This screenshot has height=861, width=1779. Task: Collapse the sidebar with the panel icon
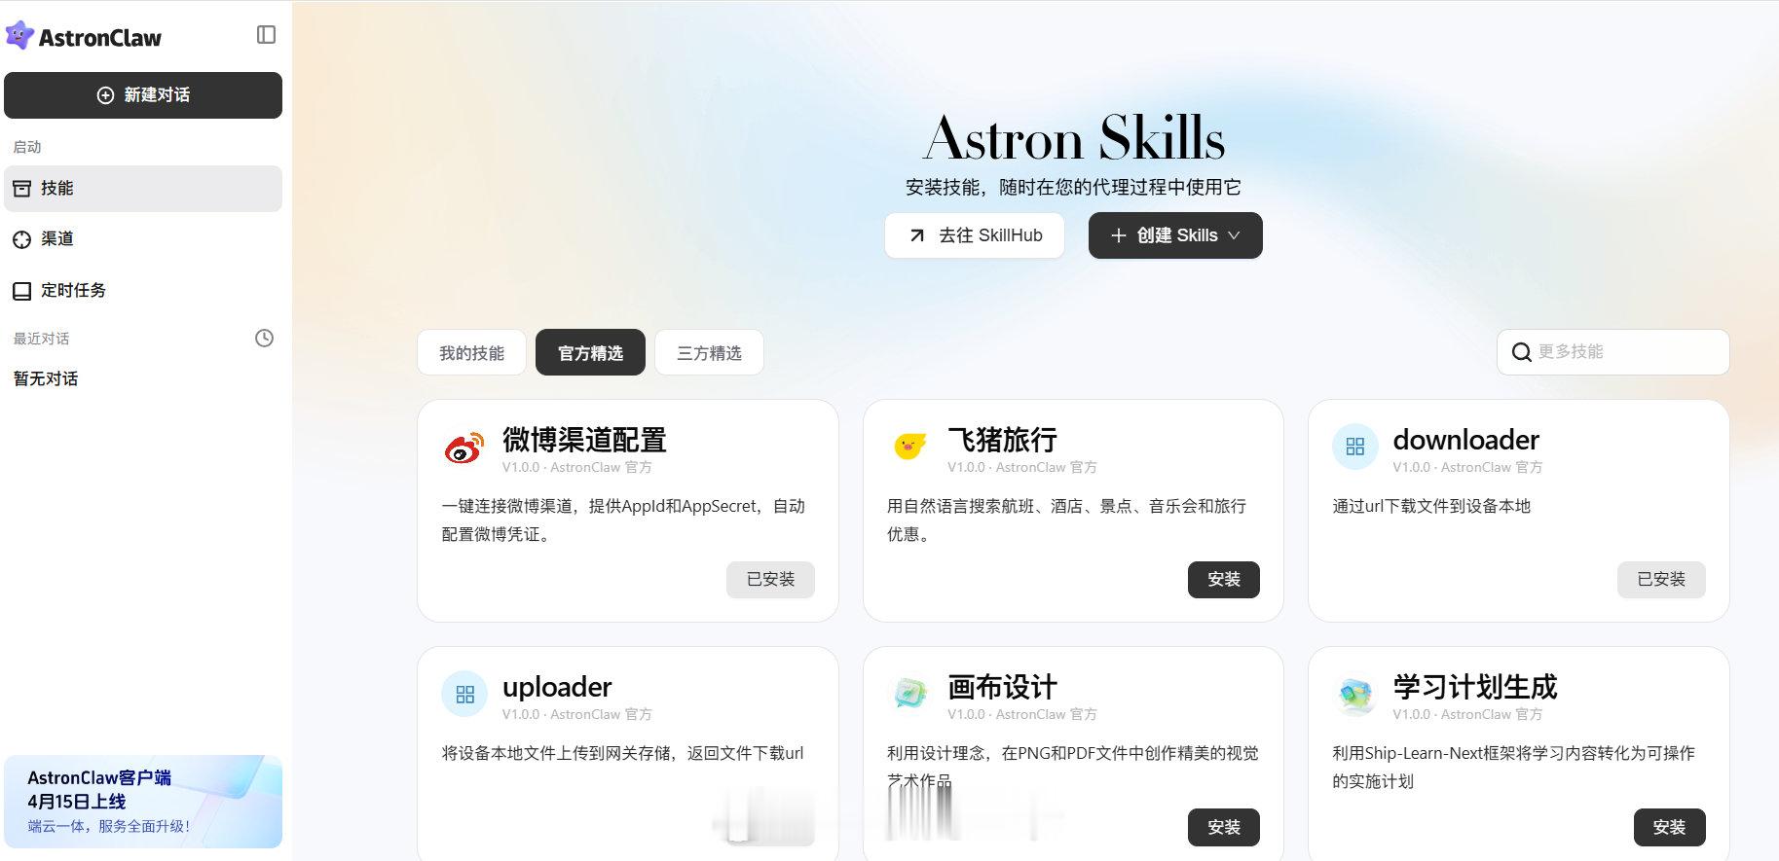266,35
